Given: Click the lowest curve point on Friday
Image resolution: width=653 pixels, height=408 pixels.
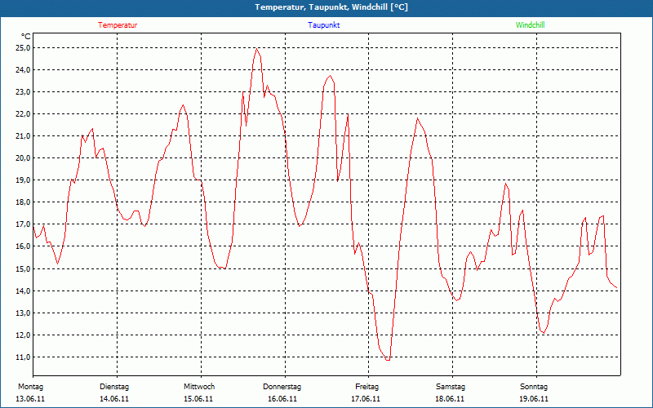Looking at the screenshot, I should [388, 360].
